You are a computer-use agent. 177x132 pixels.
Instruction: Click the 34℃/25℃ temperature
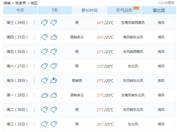tap(105, 37)
